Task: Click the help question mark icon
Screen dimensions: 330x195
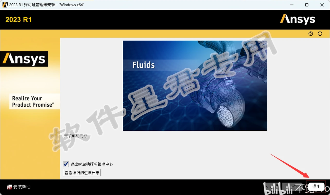Action: pyautogui.click(x=311, y=34)
